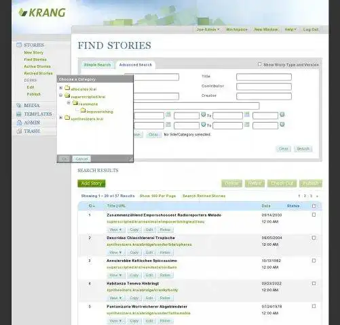Click the Templates section icon in sidebar
Screen dimensions: 340x325
click(x=19, y=114)
